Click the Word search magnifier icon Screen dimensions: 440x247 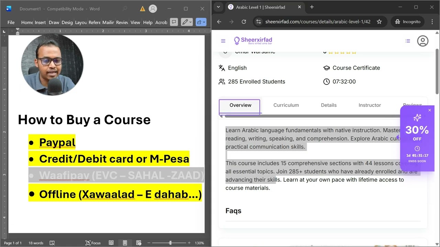tap(125, 9)
